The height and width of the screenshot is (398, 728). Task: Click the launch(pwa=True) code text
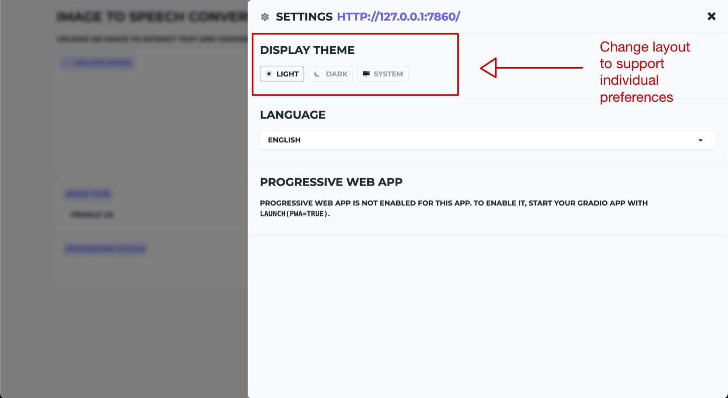tap(295, 214)
